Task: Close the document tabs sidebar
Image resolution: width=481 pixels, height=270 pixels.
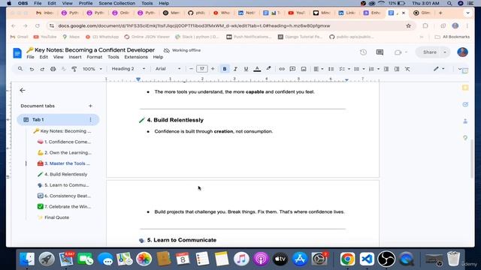Action: pyautogui.click(x=23, y=90)
